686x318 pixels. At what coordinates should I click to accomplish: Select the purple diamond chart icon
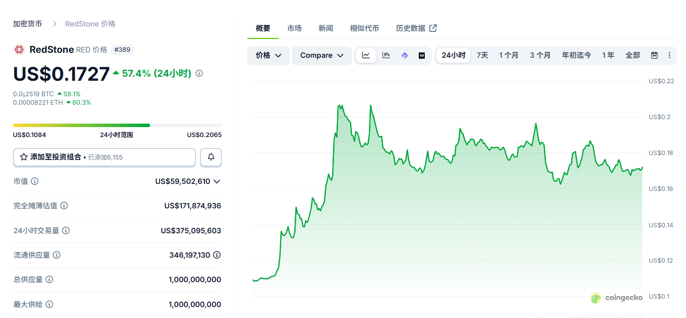click(404, 55)
